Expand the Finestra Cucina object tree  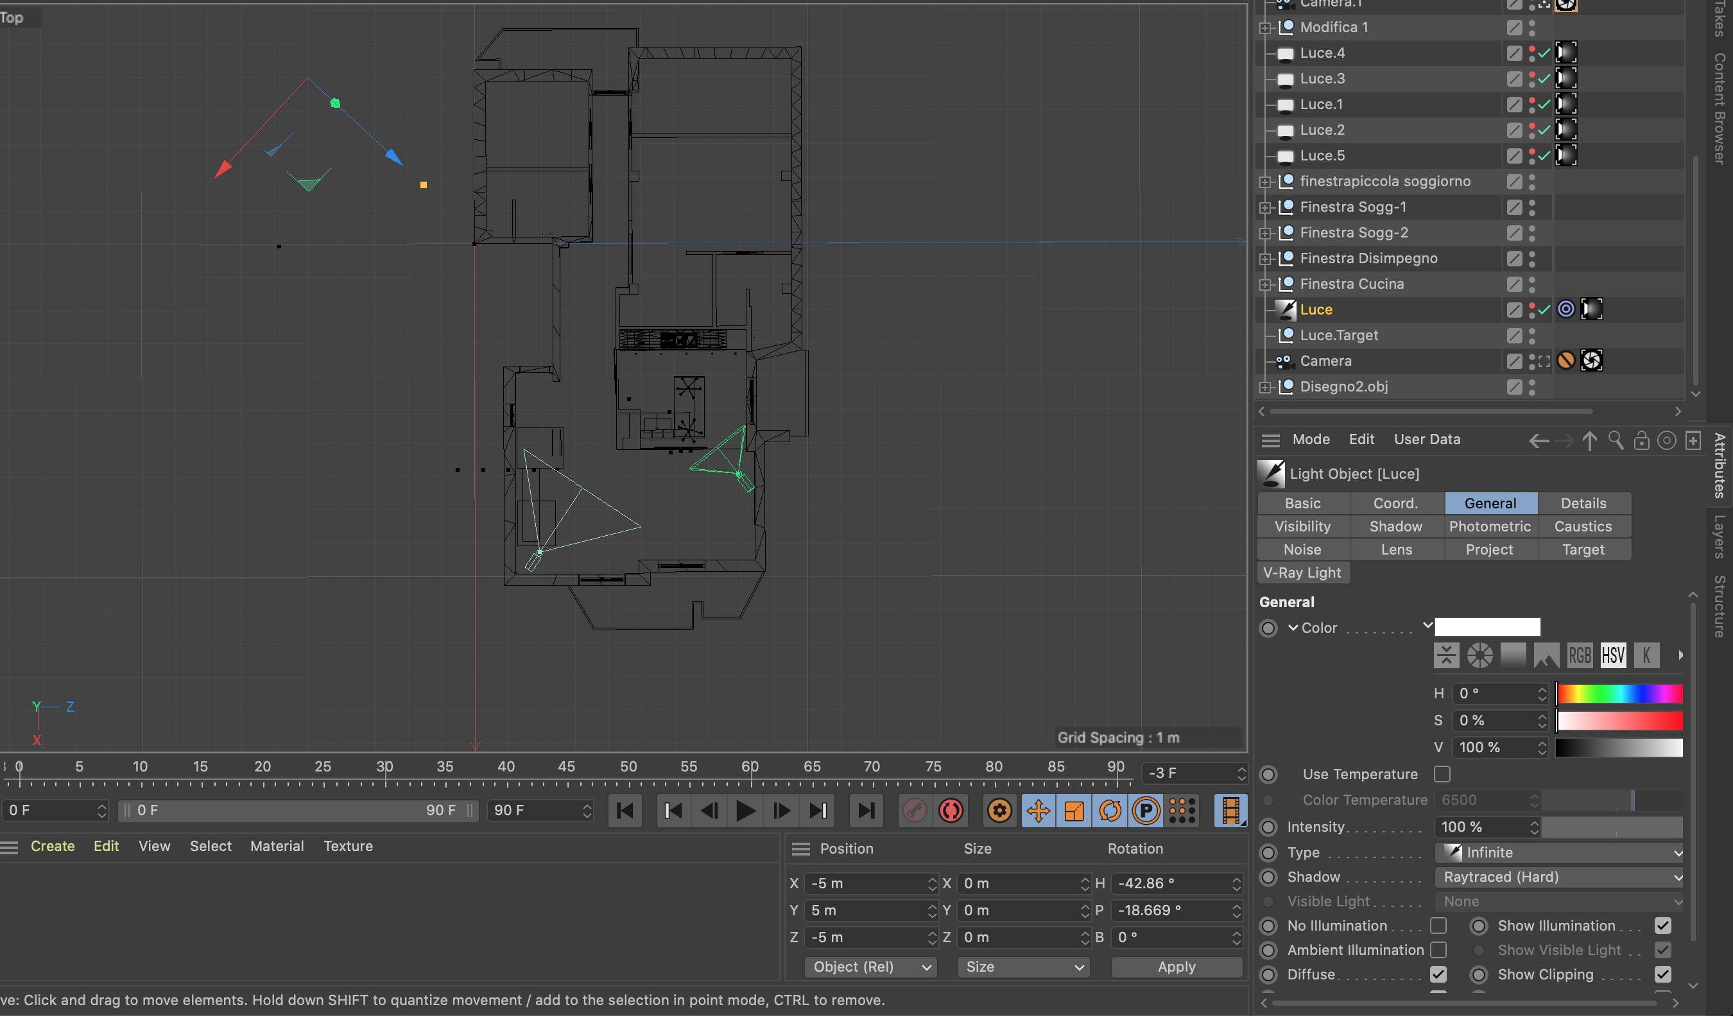point(1264,285)
